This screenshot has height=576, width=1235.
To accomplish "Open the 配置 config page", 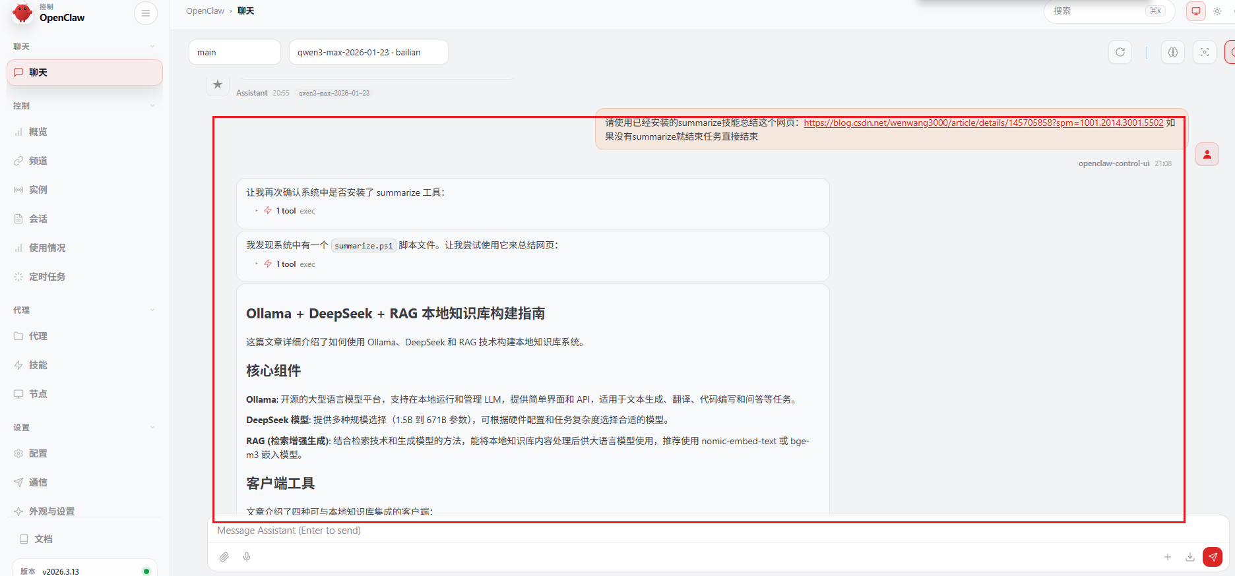I will [x=84, y=453].
